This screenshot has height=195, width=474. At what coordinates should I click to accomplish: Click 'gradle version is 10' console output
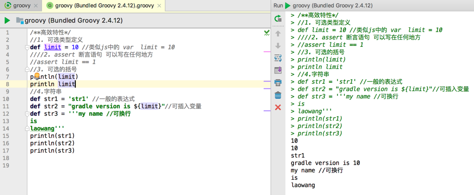(325, 163)
